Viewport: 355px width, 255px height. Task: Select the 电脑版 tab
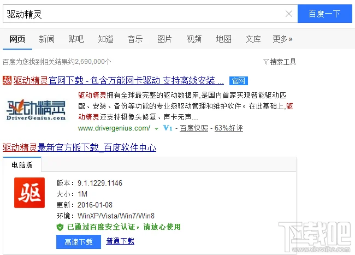pos(22,165)
